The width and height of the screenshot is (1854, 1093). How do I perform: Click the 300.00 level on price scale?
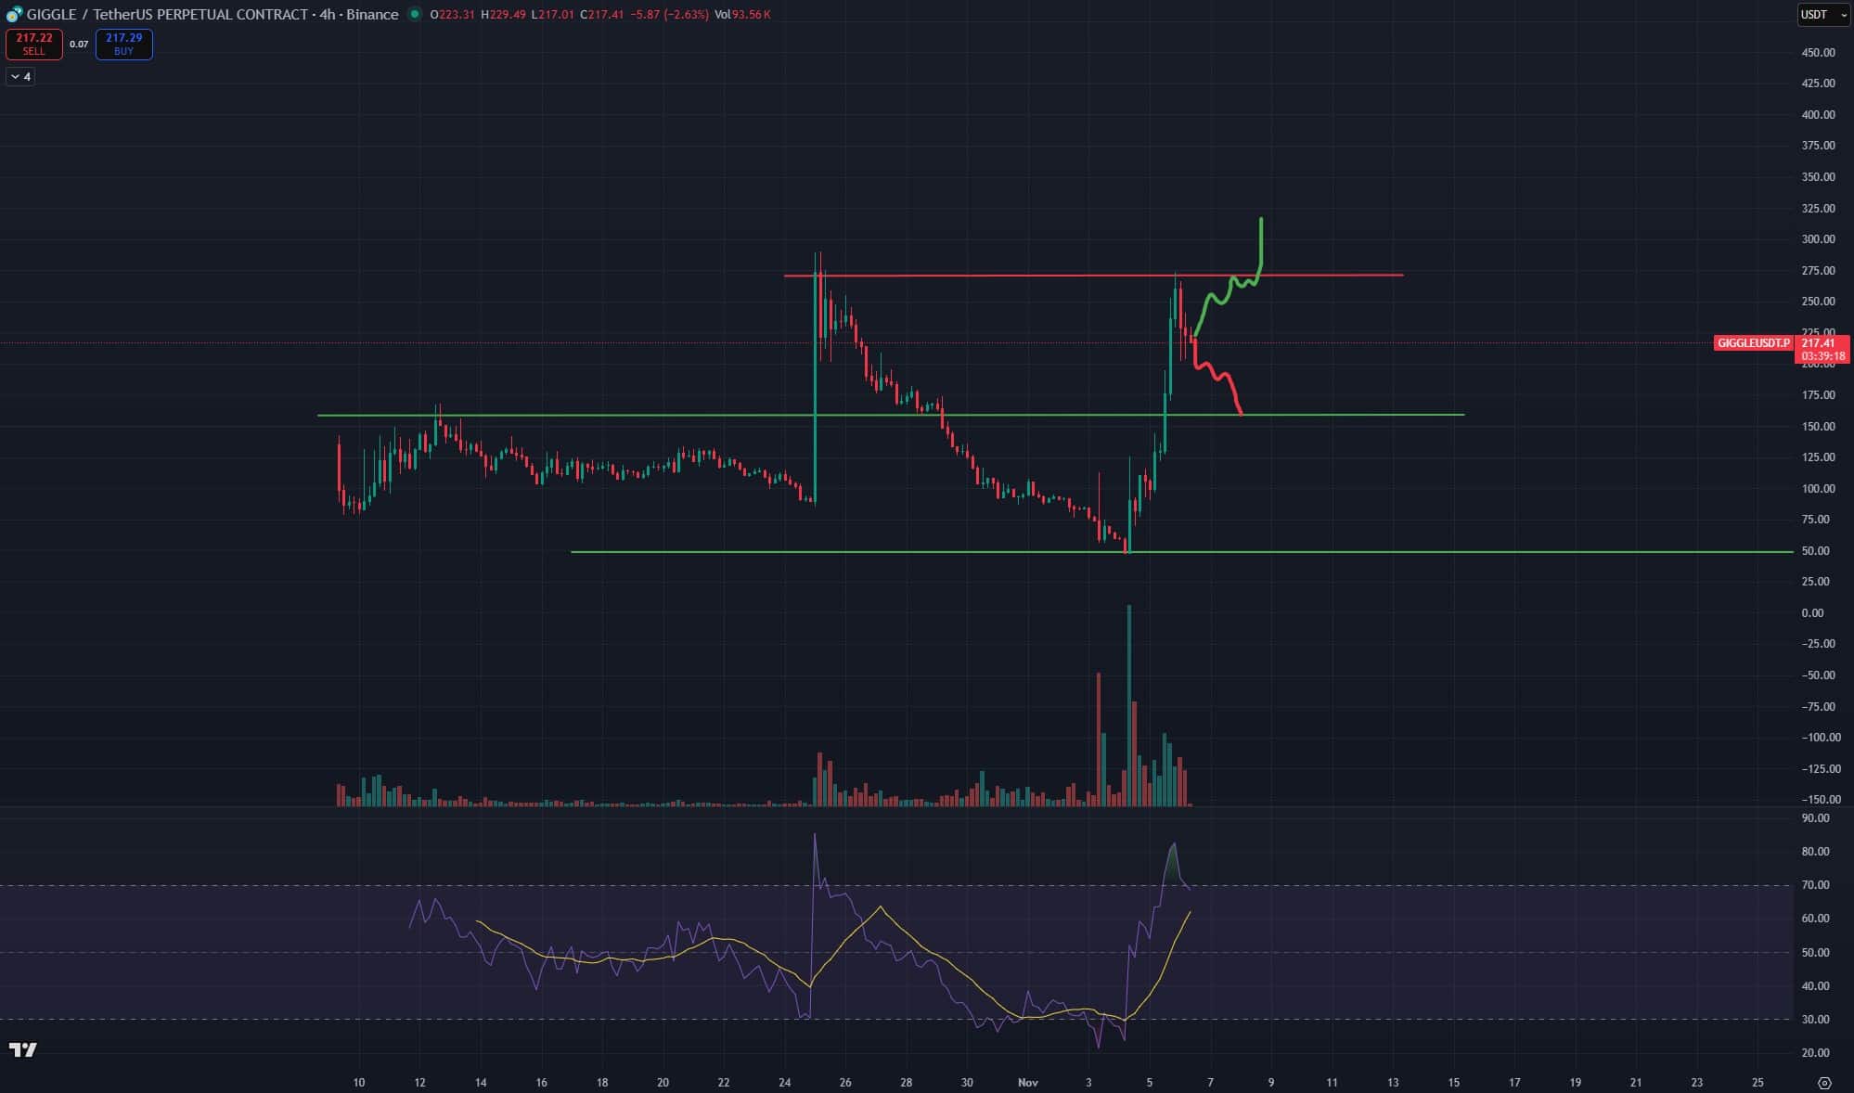coord(1817,239)
